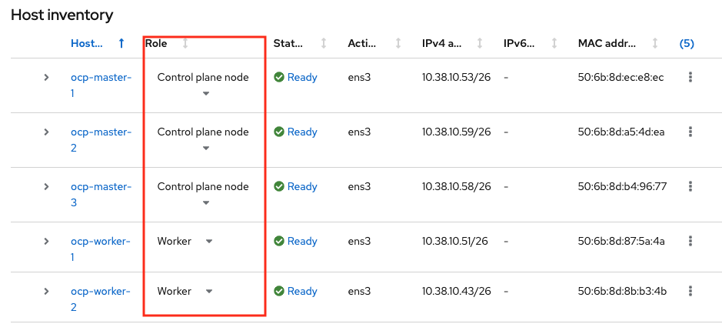Expand ocp-master-1 row details
Screen dimensions: 722x334
coord(46,77)
